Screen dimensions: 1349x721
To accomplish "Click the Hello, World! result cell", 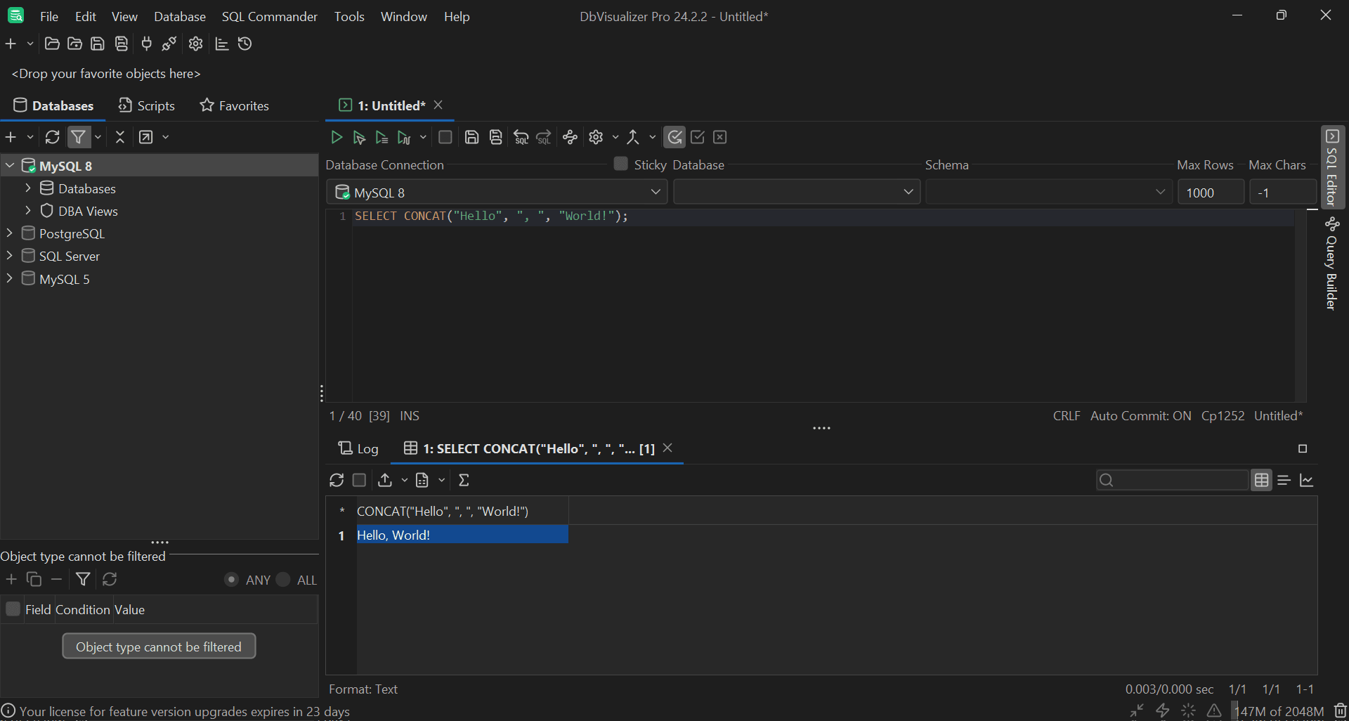I will pyautogui.click(x=462, y=535).
